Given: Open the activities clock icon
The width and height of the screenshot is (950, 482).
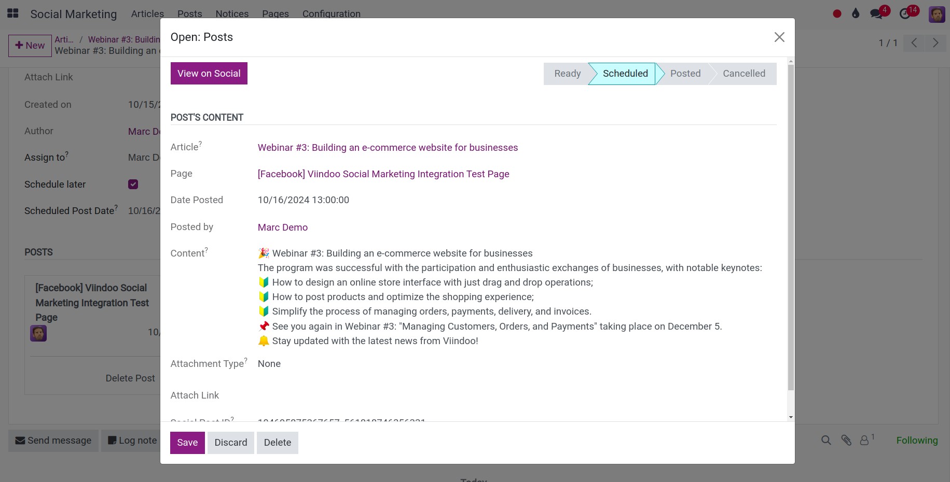Looking at the screenshot, I should (905, 14).
